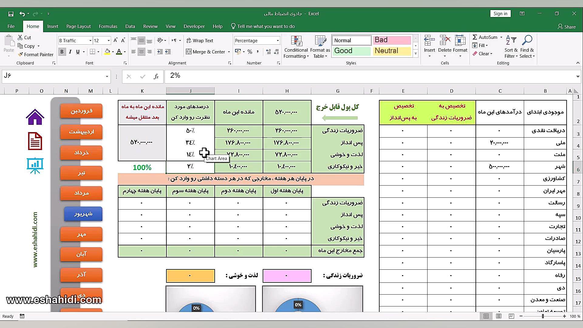Click the شهریور month button

coord(83,214)
